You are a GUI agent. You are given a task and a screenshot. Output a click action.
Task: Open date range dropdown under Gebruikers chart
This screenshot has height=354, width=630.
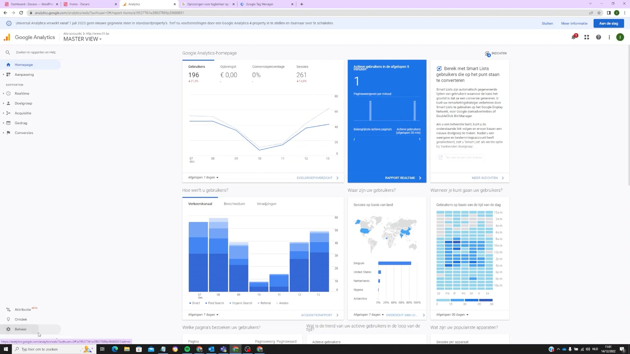click(x=203, y=178)
